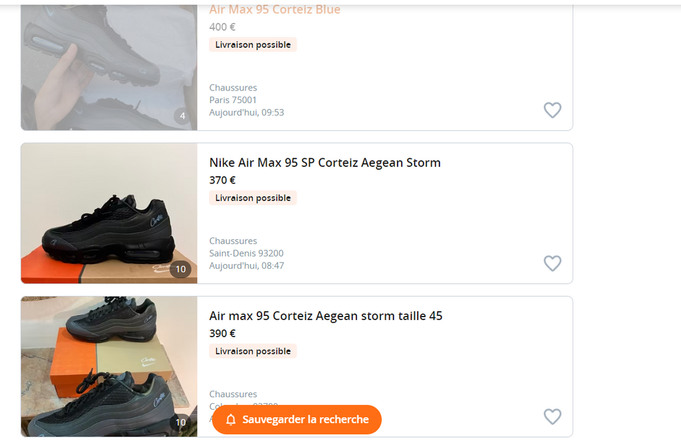Click Livraison possible badge on 390 € listing
This screenshot has width=681, height=445.
click(x=253, y=351)
